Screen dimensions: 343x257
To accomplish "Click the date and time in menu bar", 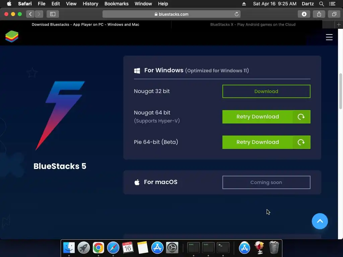I will coord(275,4).
